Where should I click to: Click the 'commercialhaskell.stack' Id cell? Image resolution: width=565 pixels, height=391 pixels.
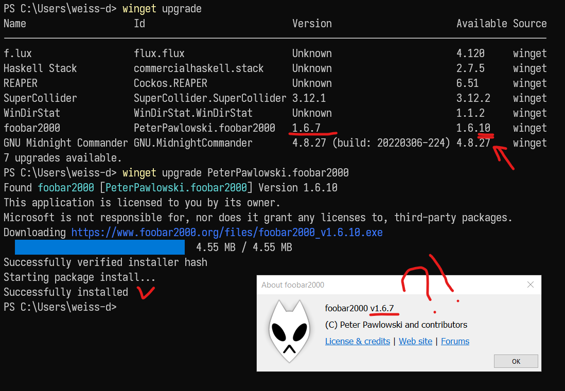(199, 68)
